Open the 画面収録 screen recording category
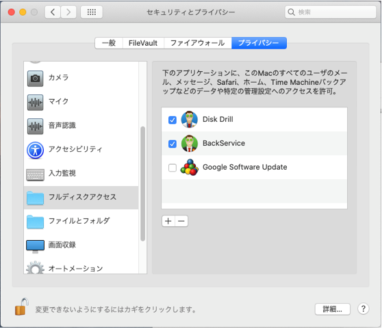 coord(81,245)
